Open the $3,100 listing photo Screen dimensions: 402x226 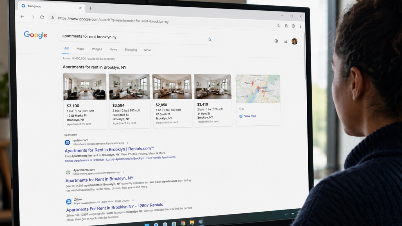coord(85,87)
